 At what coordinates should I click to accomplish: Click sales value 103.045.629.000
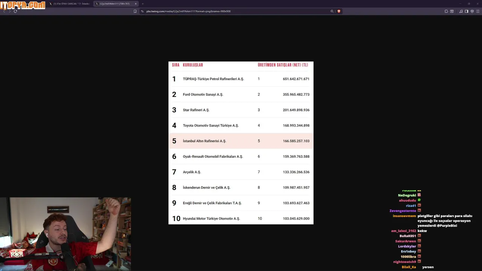tap(296, 218)
